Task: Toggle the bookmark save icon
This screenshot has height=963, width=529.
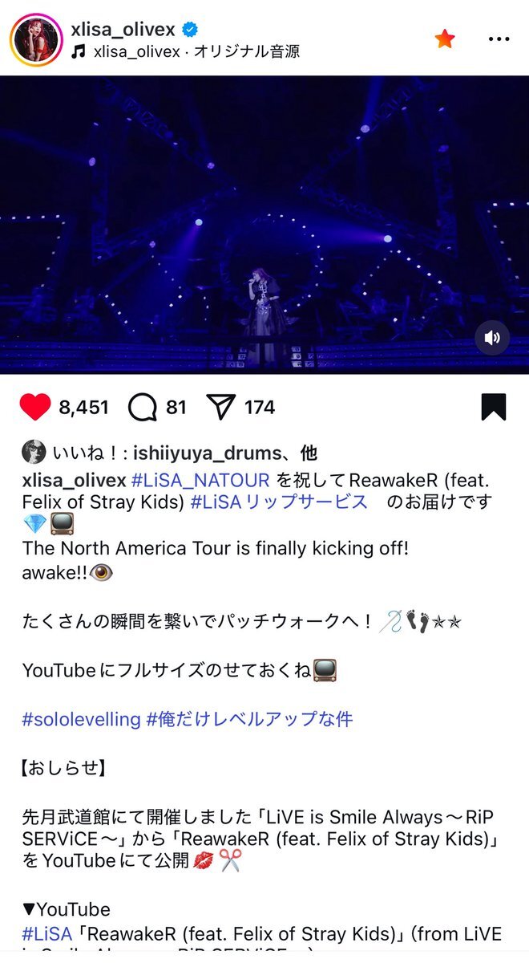Action: pyautogui.click(x=494, y=408)
